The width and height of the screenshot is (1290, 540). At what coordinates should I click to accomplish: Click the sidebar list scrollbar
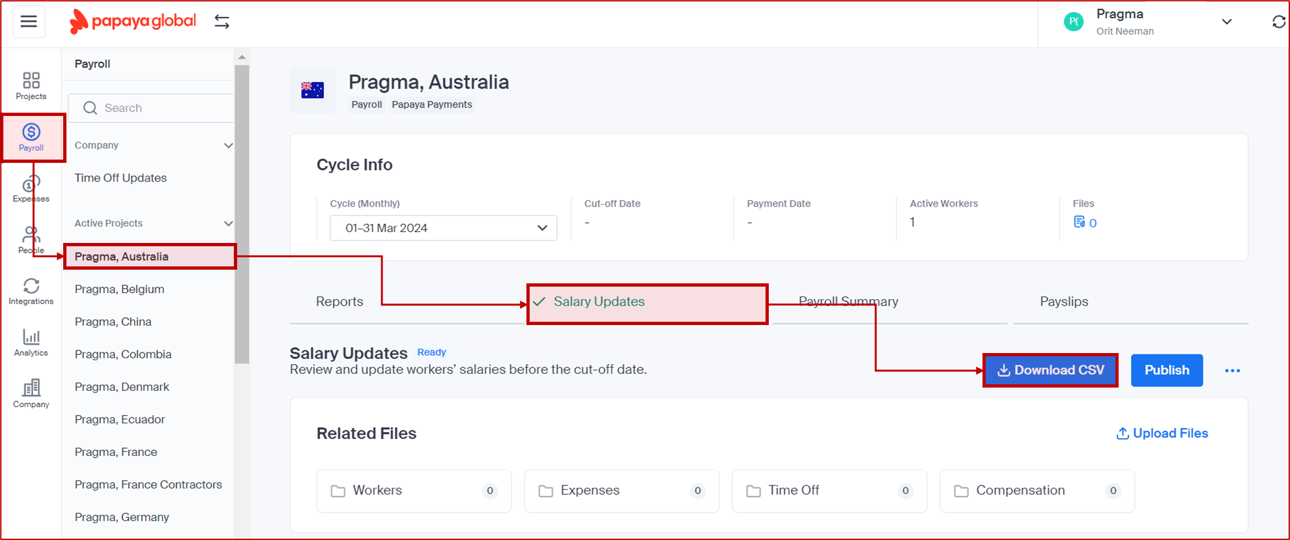pos(242,214)
